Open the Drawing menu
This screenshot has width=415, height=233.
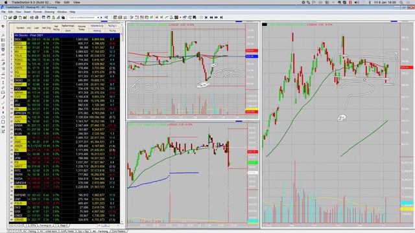pyautogui.click(x=49, y=12)
